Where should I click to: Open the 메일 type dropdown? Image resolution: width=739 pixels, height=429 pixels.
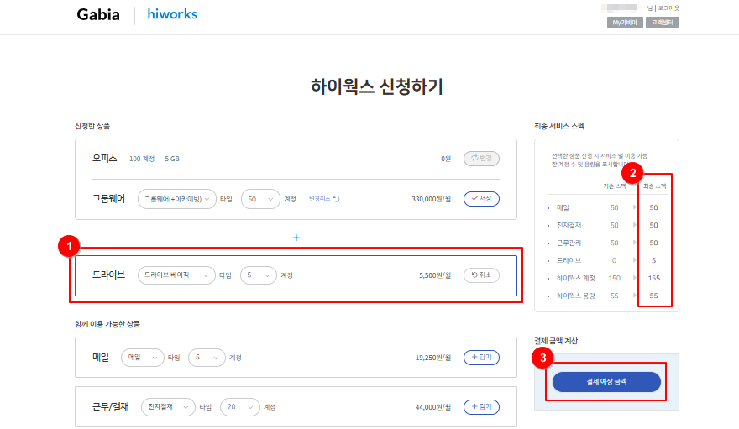click(142, 358)
